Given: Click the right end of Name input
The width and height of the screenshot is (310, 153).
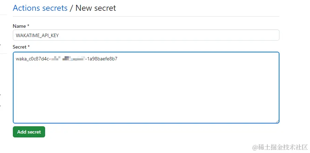Looking at the screenshot, I should click(x=271, y=35).
